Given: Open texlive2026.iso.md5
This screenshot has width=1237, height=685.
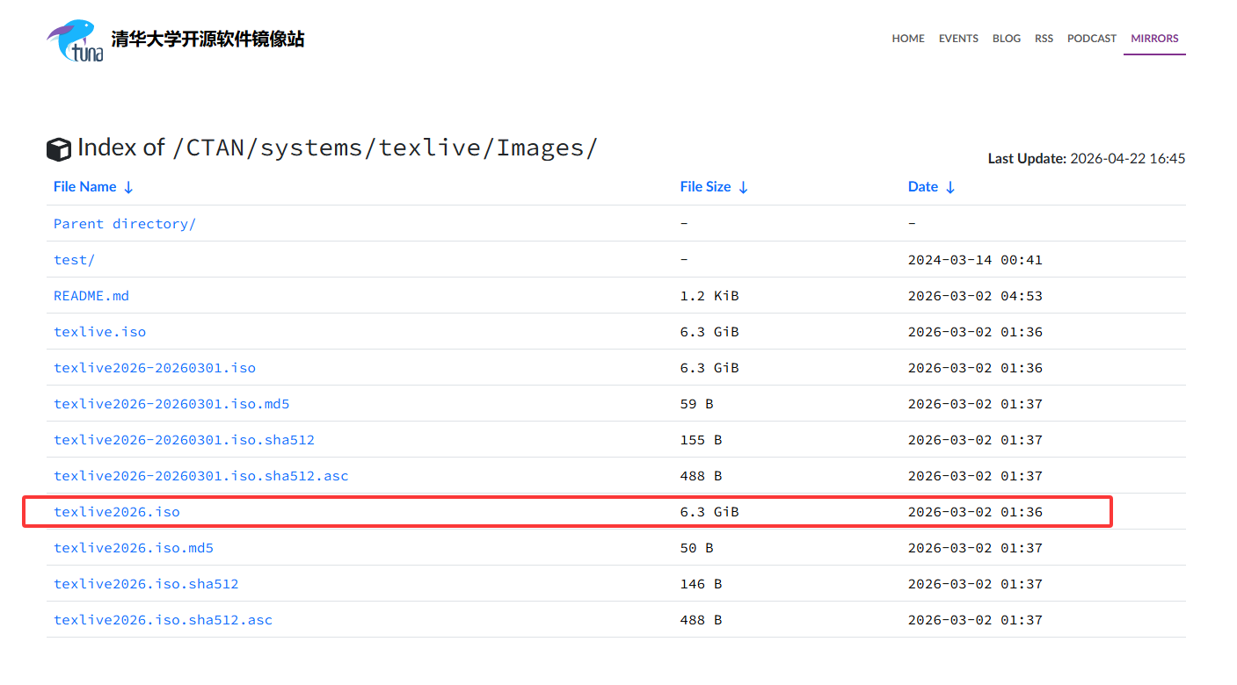Looking at the screenshot, I should [x=134, y=548].
